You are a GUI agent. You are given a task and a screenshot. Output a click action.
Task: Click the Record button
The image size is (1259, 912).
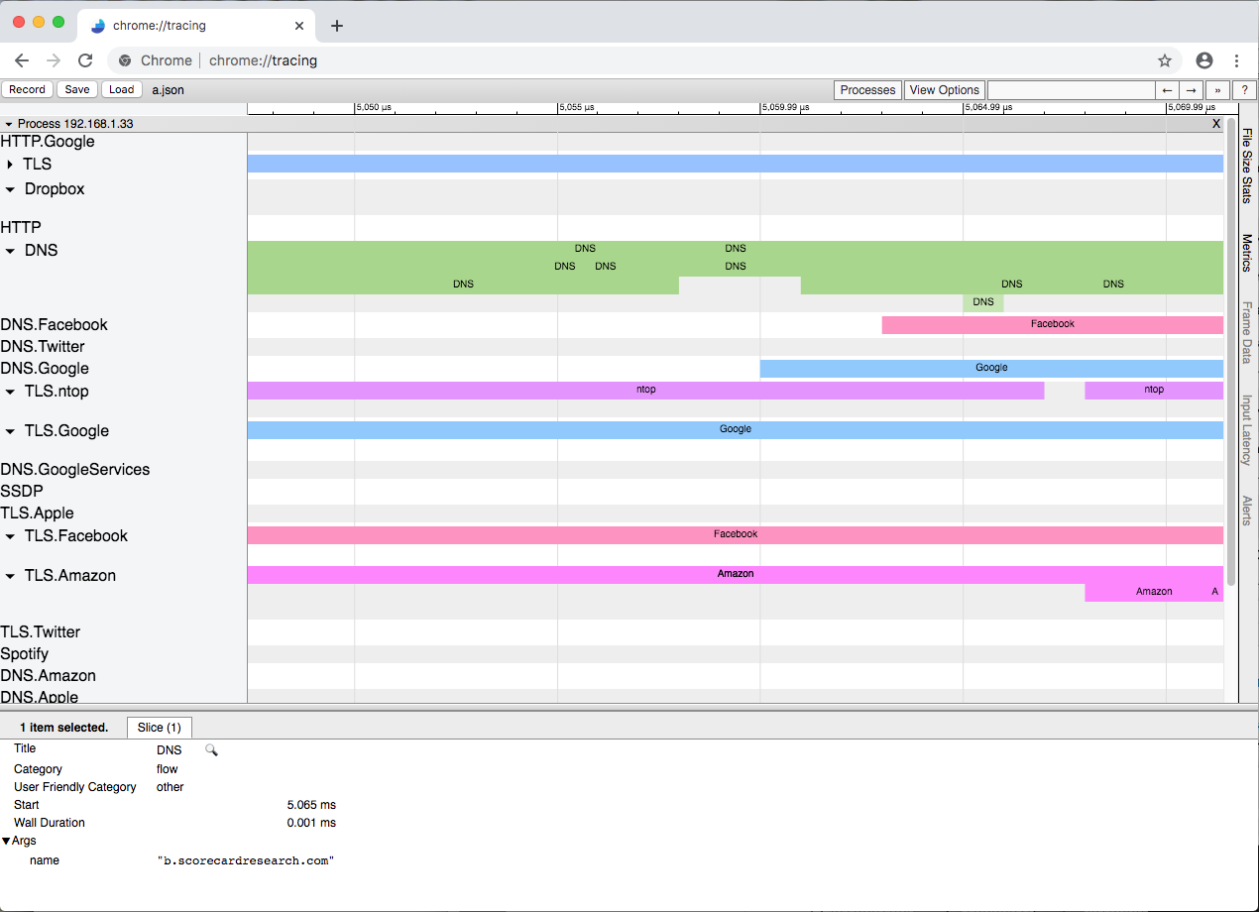[28, 89]
